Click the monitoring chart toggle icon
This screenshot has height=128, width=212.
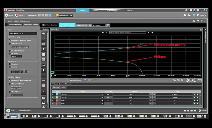tap(108, 25)
